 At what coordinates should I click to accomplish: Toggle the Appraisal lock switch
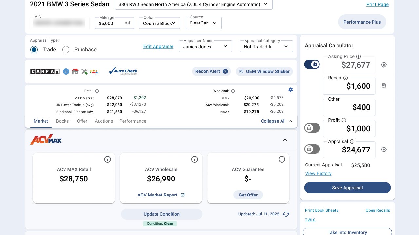[x=312, y=149]
